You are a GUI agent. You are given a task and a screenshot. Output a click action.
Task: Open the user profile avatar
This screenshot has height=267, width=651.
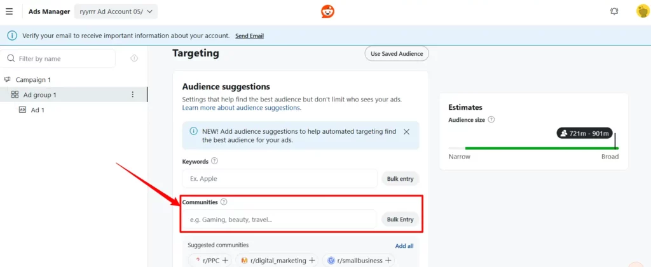(x=642, y=11)
